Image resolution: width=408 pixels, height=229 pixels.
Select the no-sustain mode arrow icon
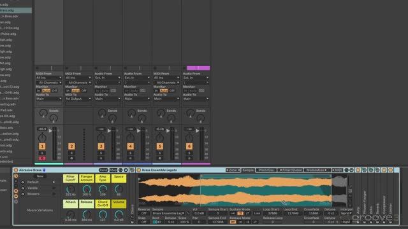(x=233, y=214)
